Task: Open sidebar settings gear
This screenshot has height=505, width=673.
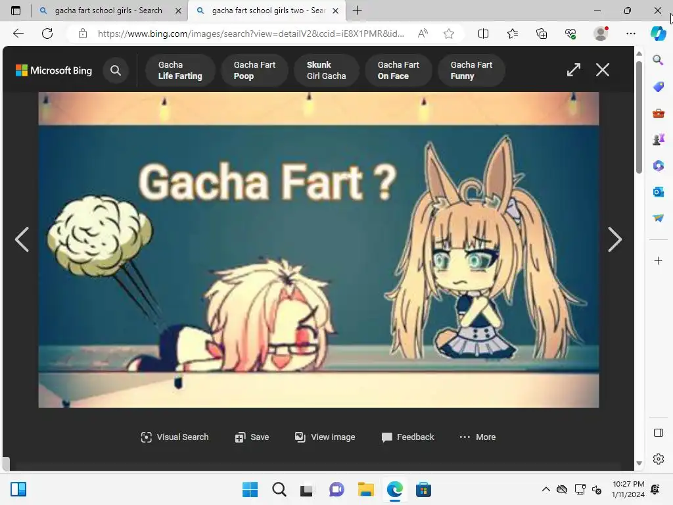Action: pos(658,459)
